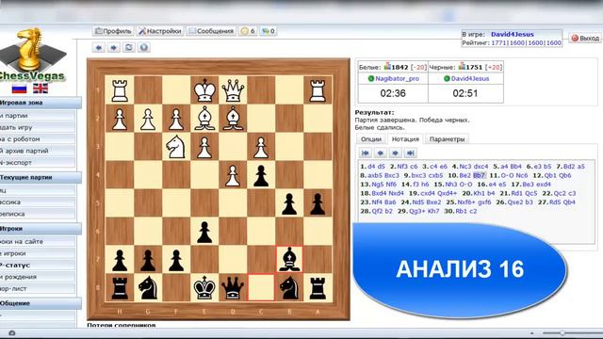This screenshot has height=339, width=603.
Task: Click the highlighted empty c8 square
Action: 261,287
